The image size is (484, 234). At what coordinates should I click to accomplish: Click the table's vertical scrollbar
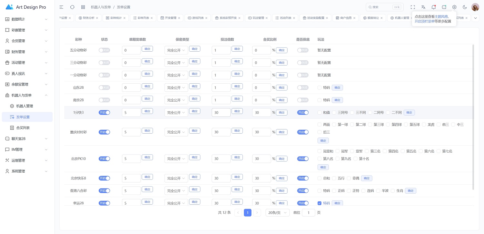tap(473, 116)
